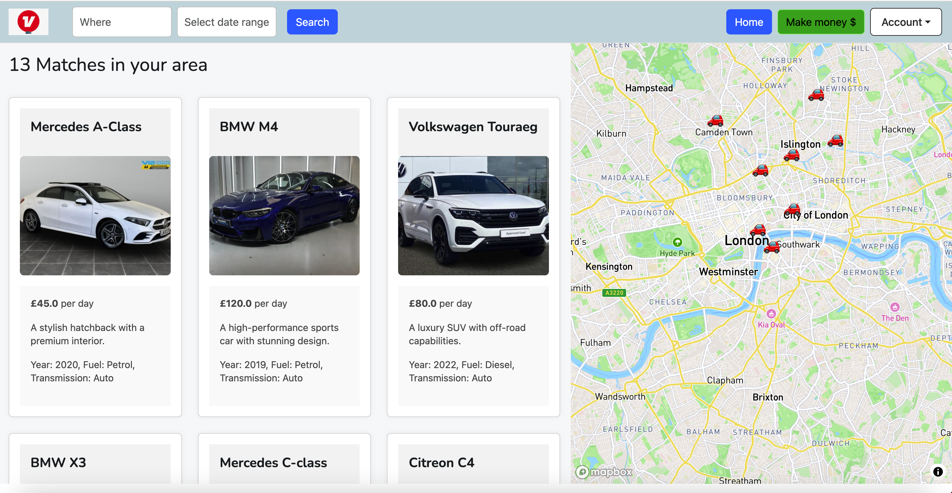Click the Hampstead map label

(x=649, y=88)
